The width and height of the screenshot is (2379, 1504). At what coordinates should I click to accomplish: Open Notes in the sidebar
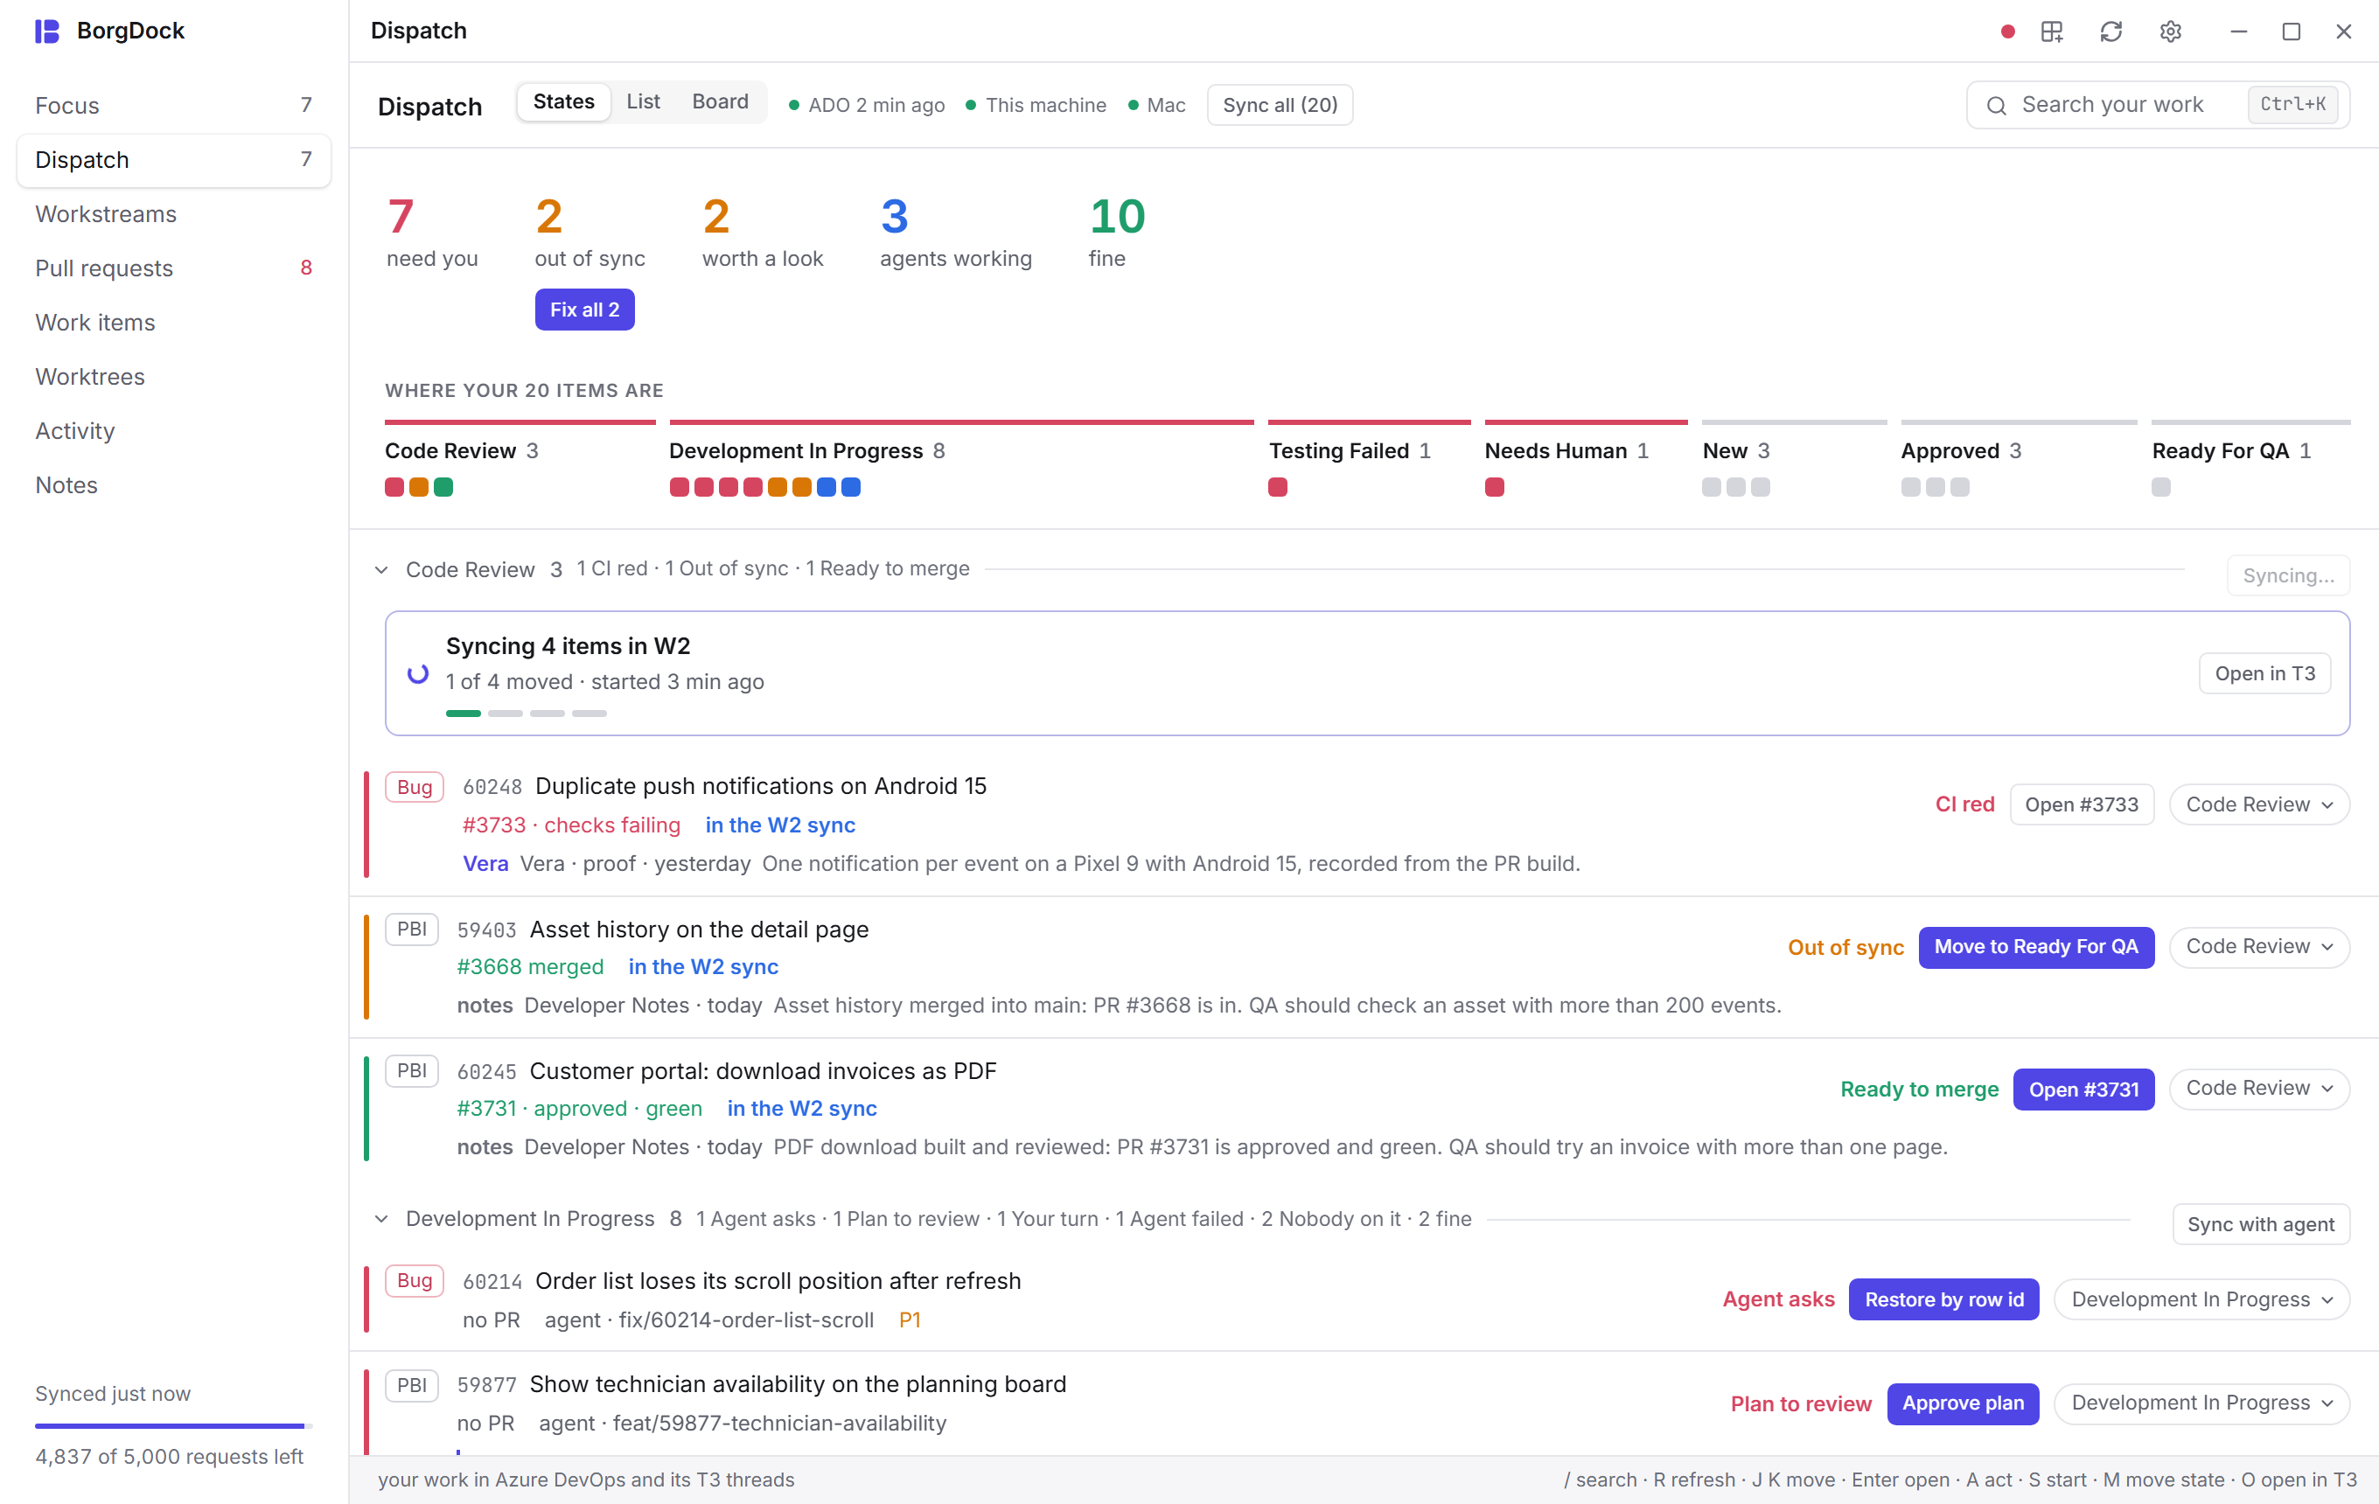tap(174, 486)
